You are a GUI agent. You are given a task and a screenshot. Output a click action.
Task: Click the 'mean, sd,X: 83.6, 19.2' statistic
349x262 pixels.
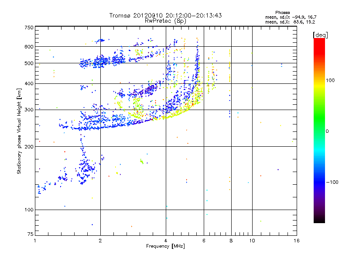[x=290, y=22]
